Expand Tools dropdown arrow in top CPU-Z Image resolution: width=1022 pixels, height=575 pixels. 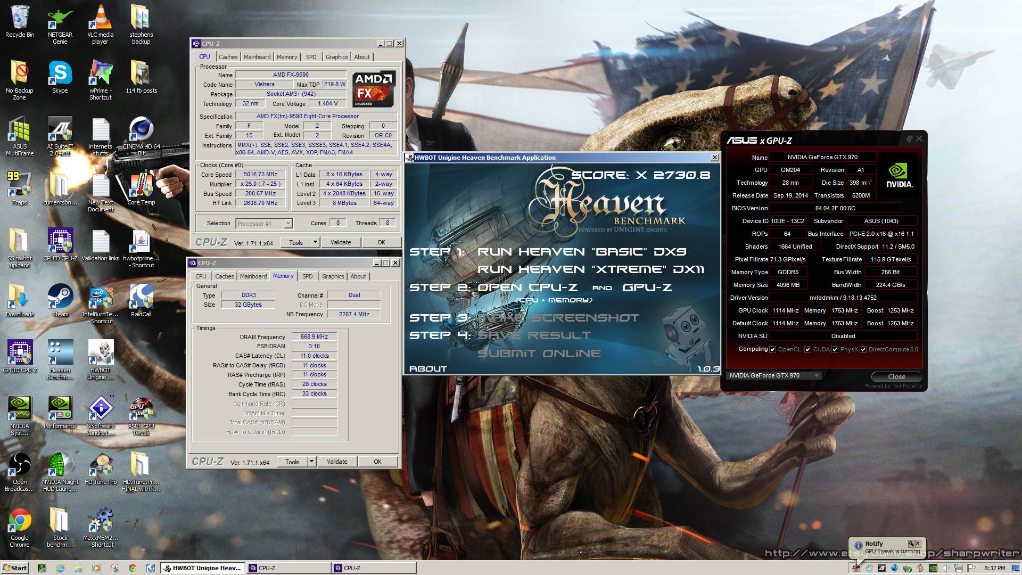click(315, 242)
